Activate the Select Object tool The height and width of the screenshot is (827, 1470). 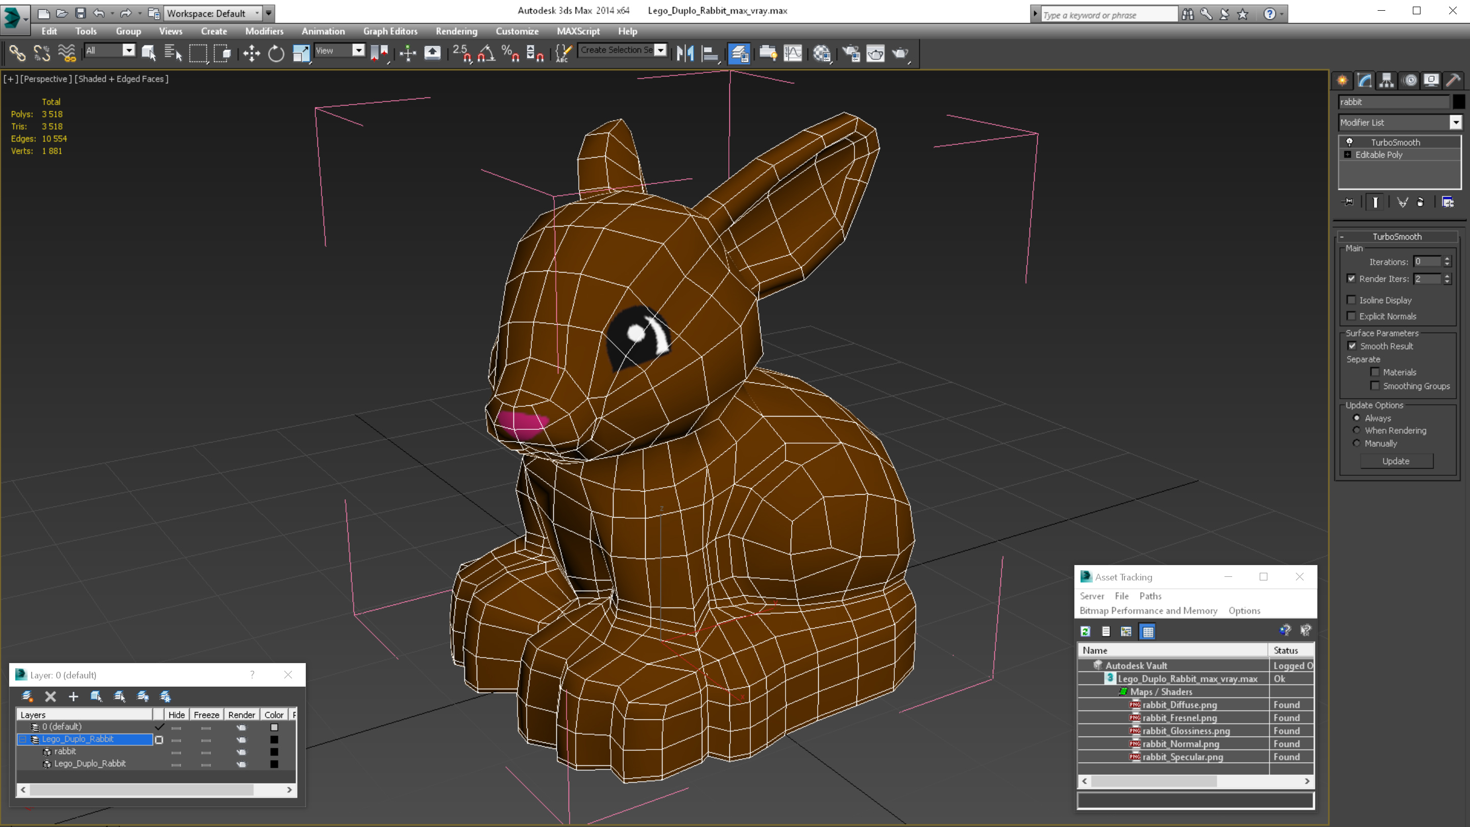[149, 53]
